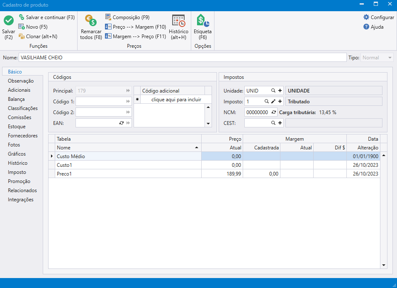
Task: Run Preço --> Margem (F10)
Action: (x=136, y=27)
